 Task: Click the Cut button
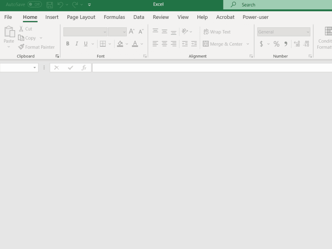[x=25, y=29]
